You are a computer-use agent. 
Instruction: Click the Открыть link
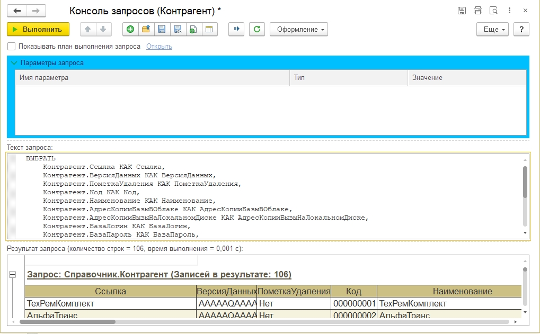(159, 47)
